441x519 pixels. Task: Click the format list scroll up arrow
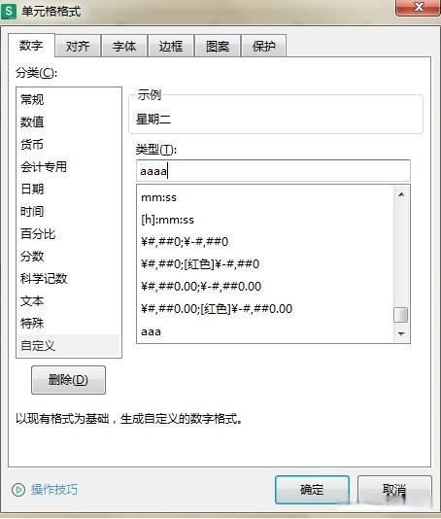401,194
